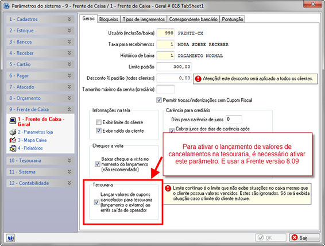The height and width of the screenshot is (246, 325).
Task: Click the application icon in title bar
Action: click(7, 6)
